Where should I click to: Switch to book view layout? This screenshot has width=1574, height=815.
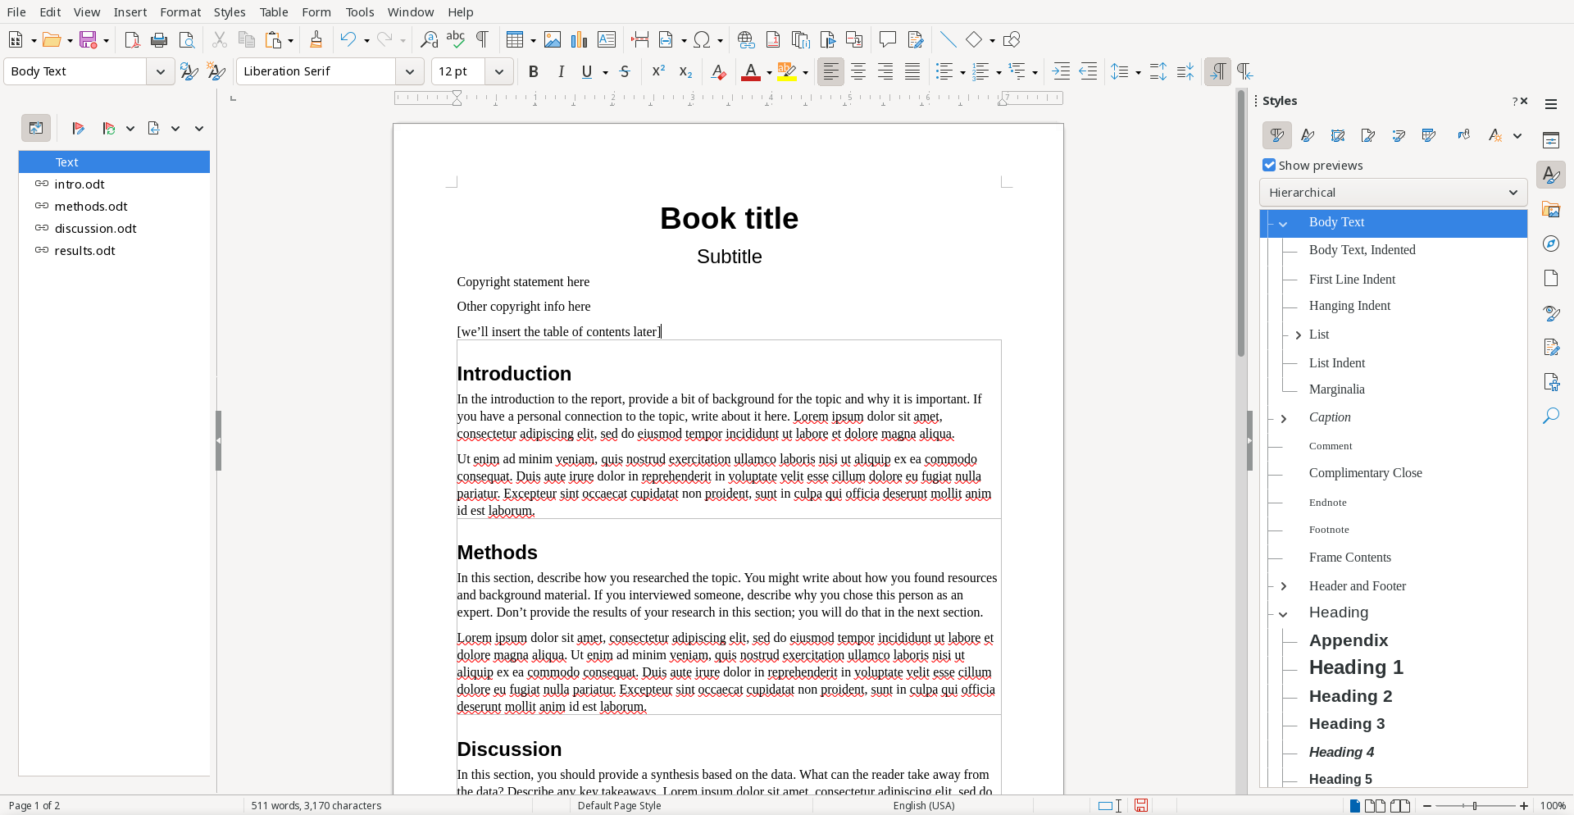click(x=1401, y=805)
